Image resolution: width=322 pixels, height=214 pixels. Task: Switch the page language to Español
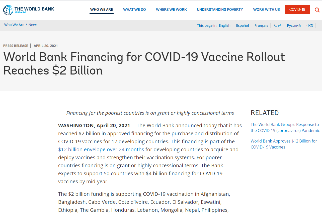242,25
